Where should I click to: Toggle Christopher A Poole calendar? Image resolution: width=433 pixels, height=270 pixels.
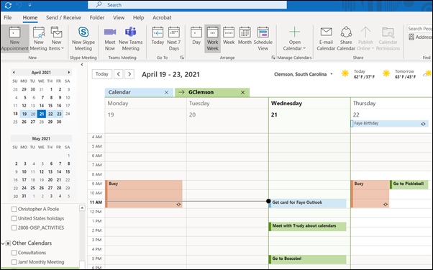14,209
